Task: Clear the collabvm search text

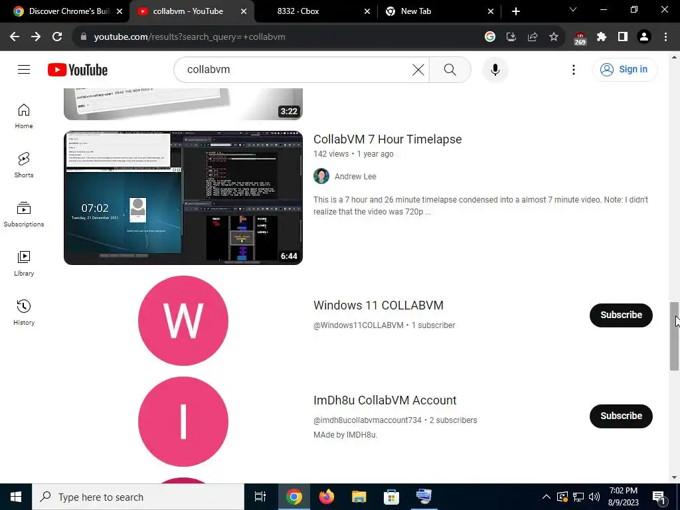Action: (418, 69)
